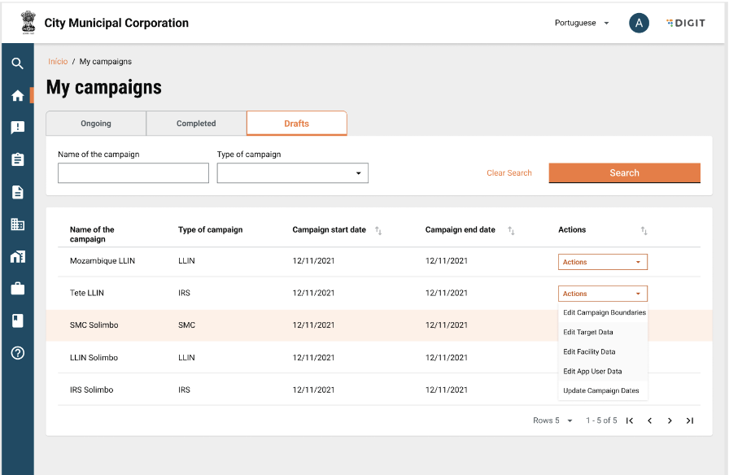
Task: Click the DIGIT logo
Action: [x=686, y=23]
